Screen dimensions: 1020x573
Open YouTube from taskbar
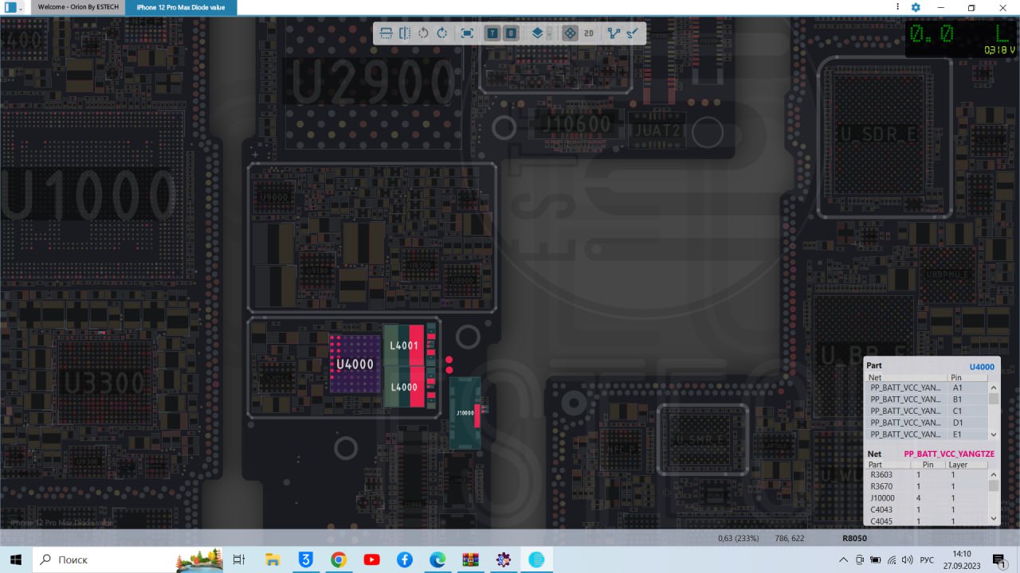(371, 559)
